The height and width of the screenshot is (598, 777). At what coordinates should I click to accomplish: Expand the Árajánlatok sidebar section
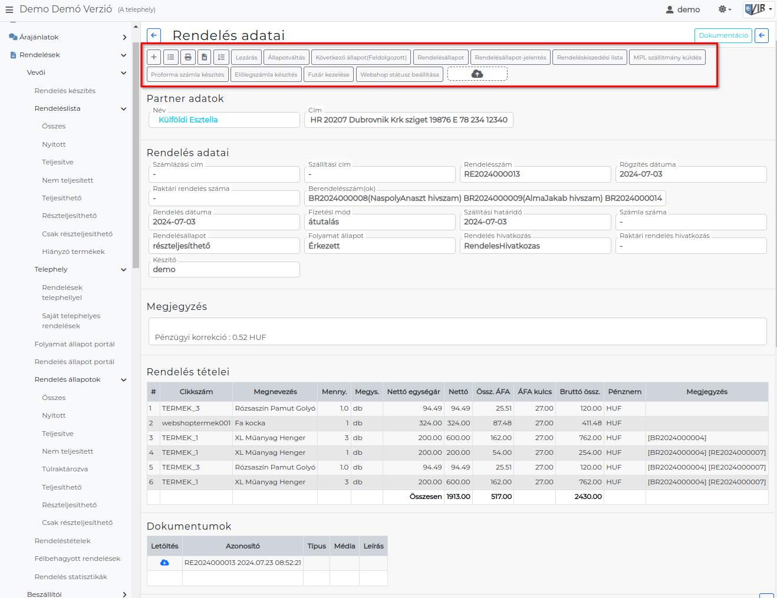[124, 37]
